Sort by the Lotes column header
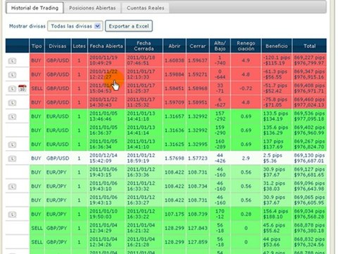Image resolution: width=338 pixels, height=254 pixels. point(79,46)
